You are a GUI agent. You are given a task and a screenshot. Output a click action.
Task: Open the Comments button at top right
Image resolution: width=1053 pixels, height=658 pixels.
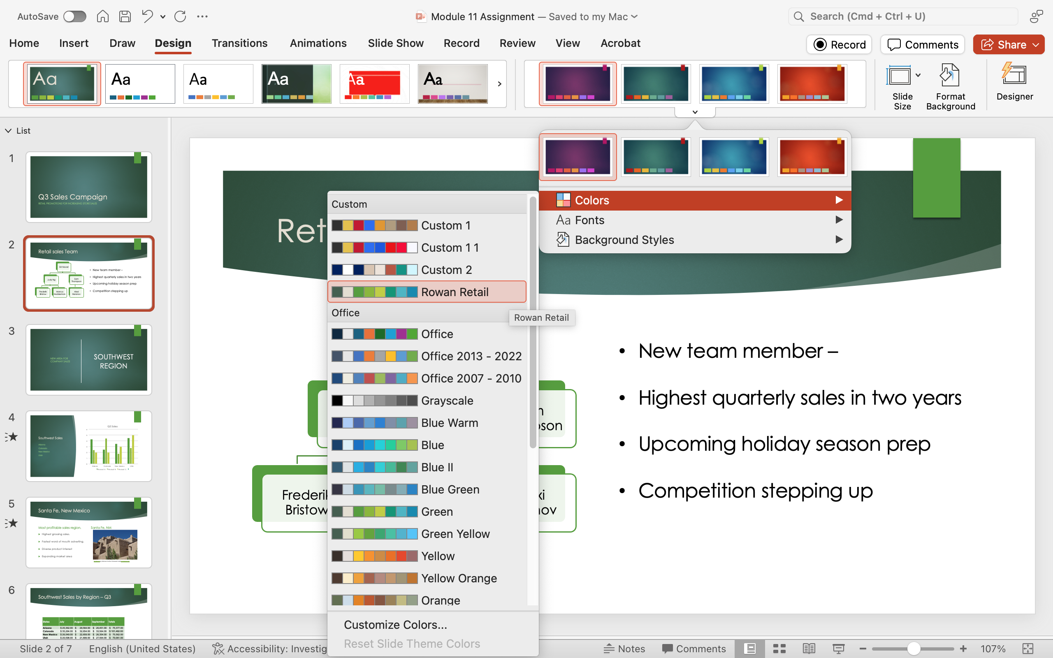pyautogui.click(x=923, y=44)
